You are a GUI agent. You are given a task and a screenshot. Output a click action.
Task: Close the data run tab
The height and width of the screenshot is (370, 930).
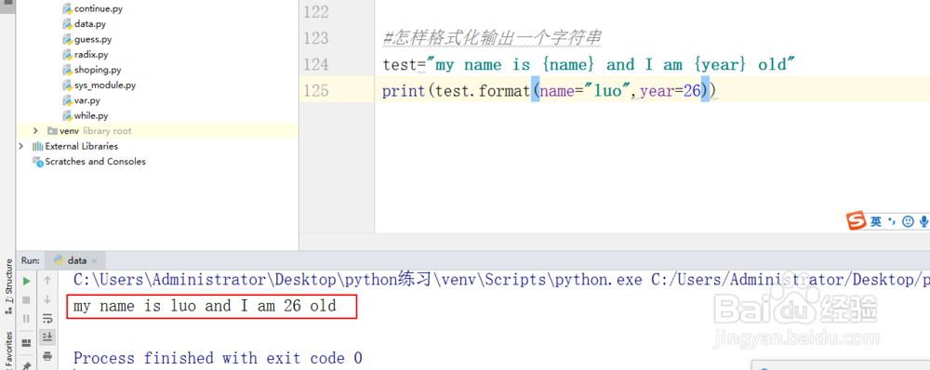[94, 261]
